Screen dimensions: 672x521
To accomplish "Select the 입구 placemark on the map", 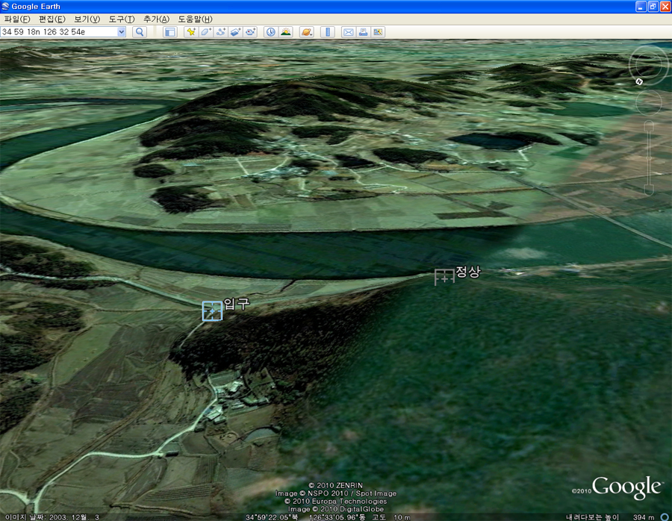I will (x=212, y=311).
